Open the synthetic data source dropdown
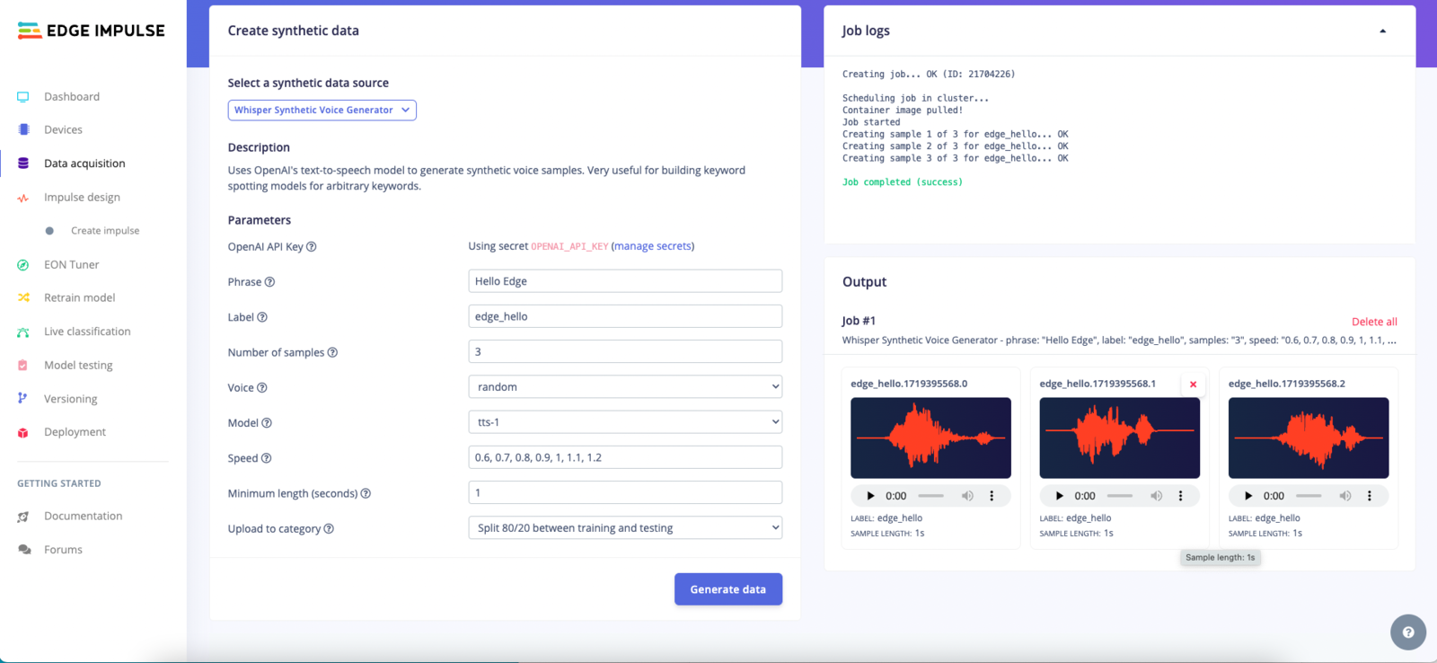 click(322, 110)
